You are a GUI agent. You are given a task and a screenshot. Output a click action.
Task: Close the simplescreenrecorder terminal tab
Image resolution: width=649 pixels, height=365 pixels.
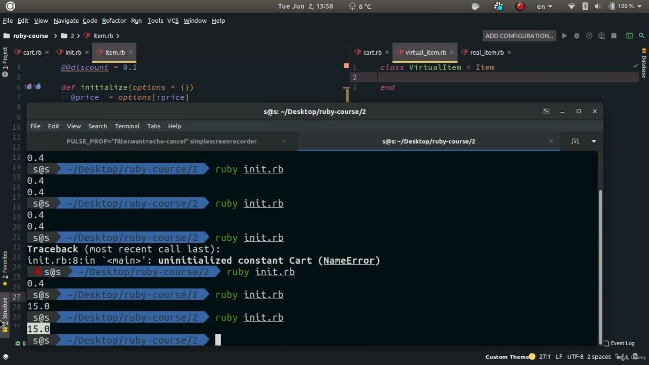[x=284, y=141]
